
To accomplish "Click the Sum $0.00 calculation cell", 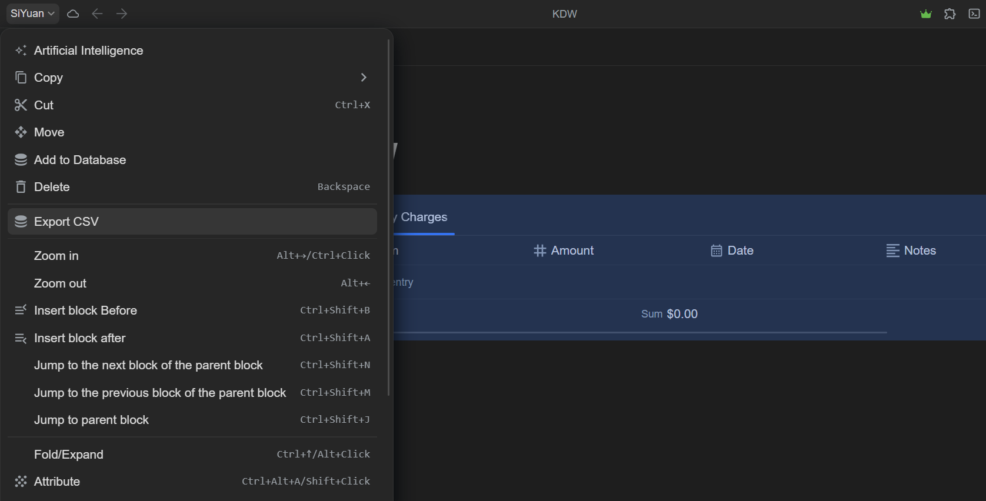I will tap(669, 314).
